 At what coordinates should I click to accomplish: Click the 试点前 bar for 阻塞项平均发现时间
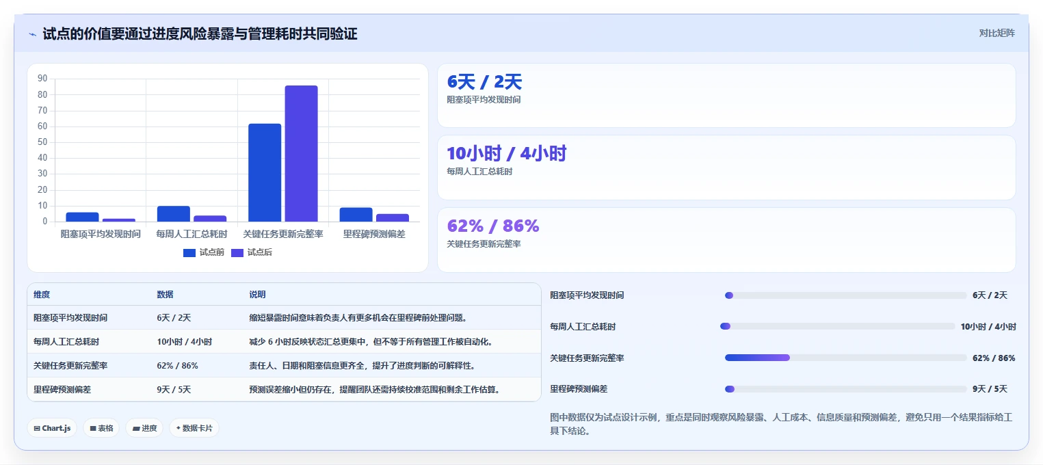click(x=82, y=217)
